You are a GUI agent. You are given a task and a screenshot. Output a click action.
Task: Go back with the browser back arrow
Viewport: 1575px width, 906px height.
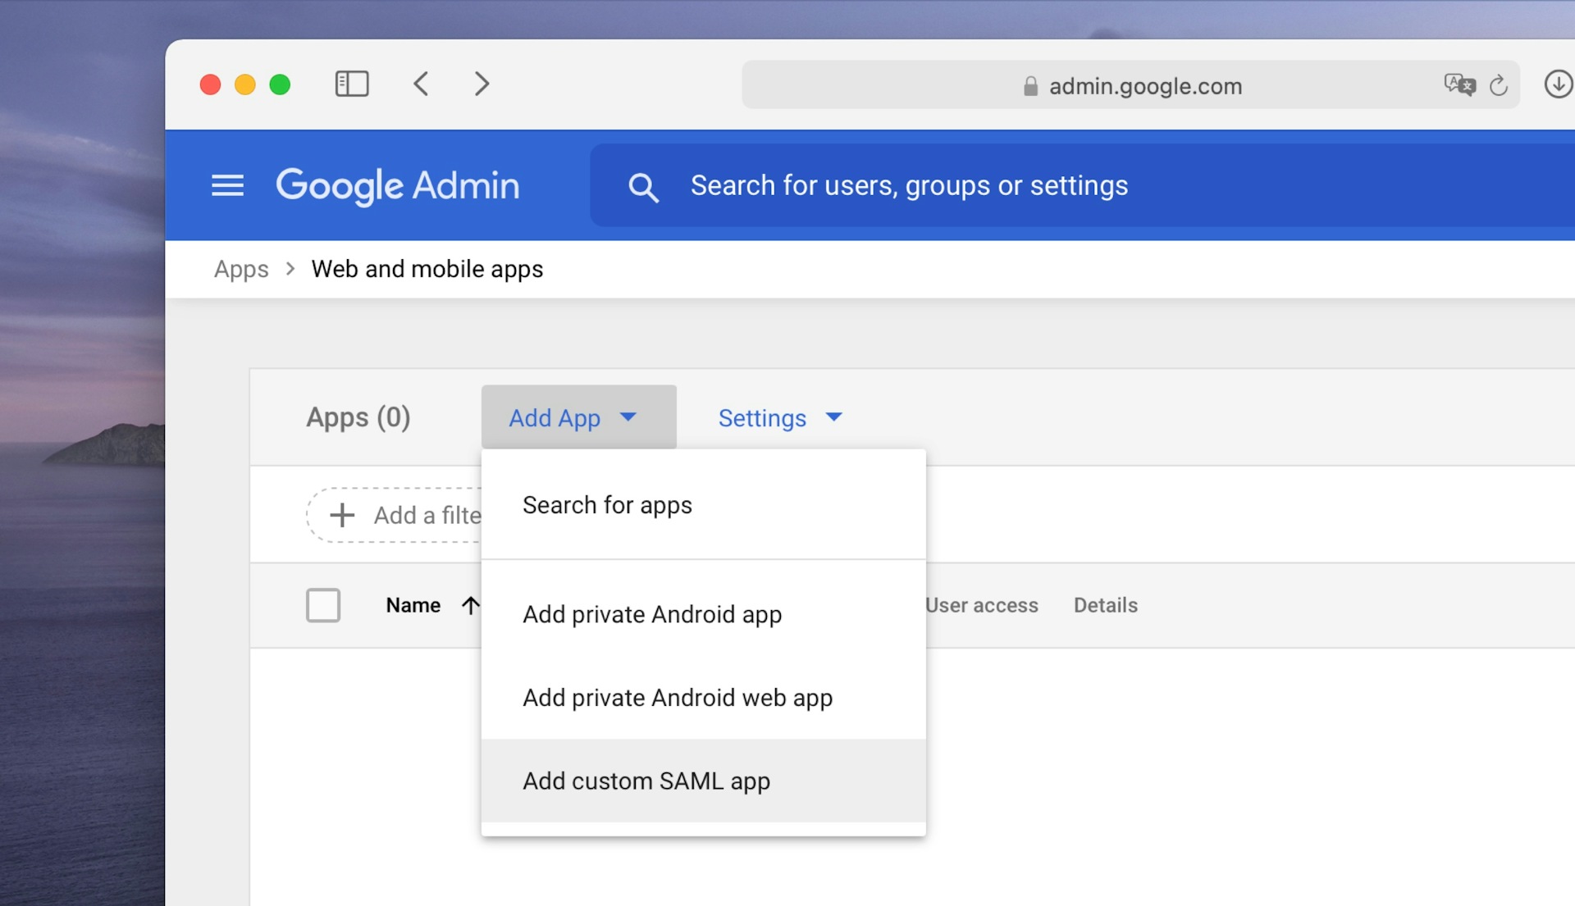coord(421,84)
